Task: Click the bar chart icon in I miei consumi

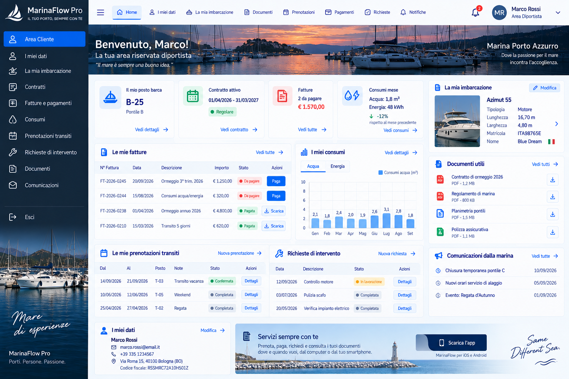Action: pos(304,152)
